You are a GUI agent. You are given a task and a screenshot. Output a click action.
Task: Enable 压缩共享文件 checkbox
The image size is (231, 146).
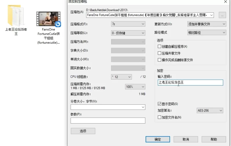[x=159, y=53]
